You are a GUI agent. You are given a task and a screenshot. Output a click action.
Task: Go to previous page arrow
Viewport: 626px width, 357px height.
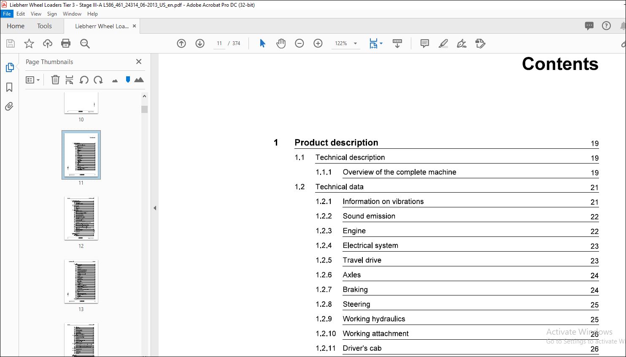click(x=181, y=43)
